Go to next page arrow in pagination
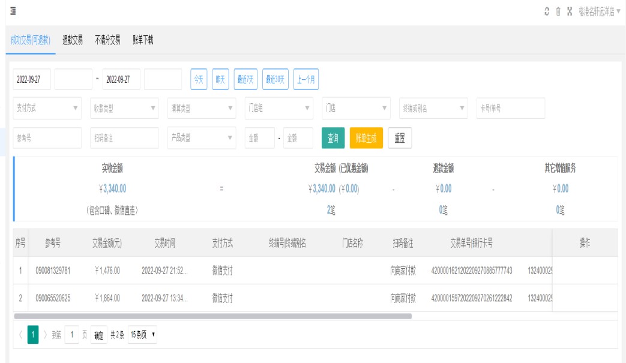This screenshot has width=626, height=363. [45, 335]
